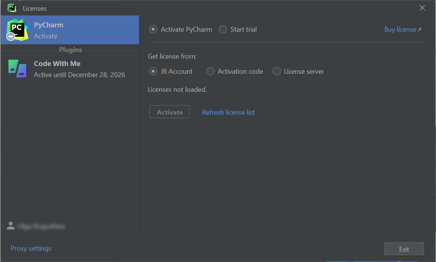Open the Buy license link

point(403,29)
